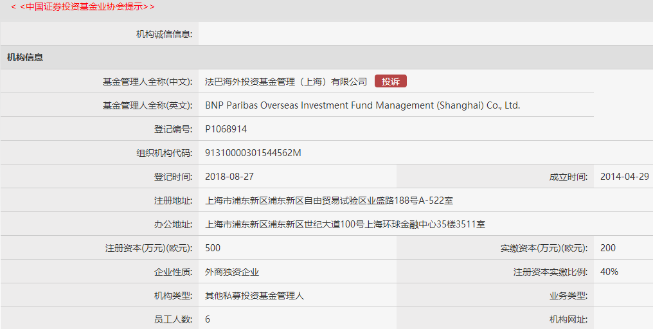Click enterprise nature value 外商独资企业
653x329 pixels.
click(232, 272)
